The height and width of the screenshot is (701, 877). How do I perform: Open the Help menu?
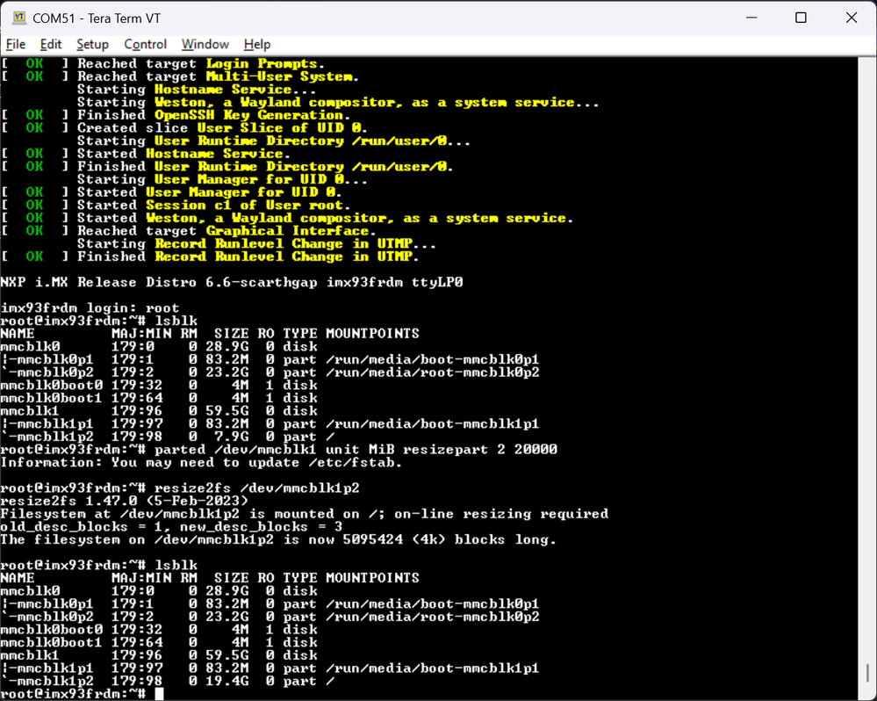[256, 44]
